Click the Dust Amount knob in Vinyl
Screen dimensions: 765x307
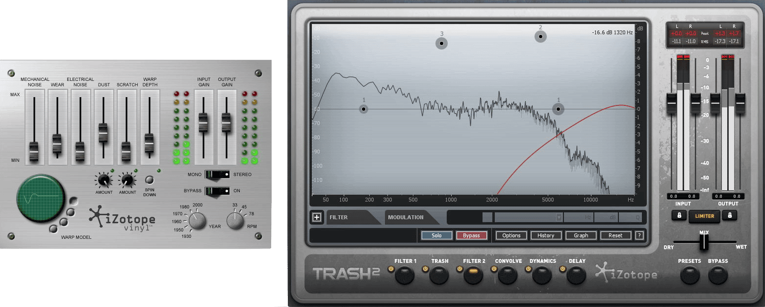point(103,181)
